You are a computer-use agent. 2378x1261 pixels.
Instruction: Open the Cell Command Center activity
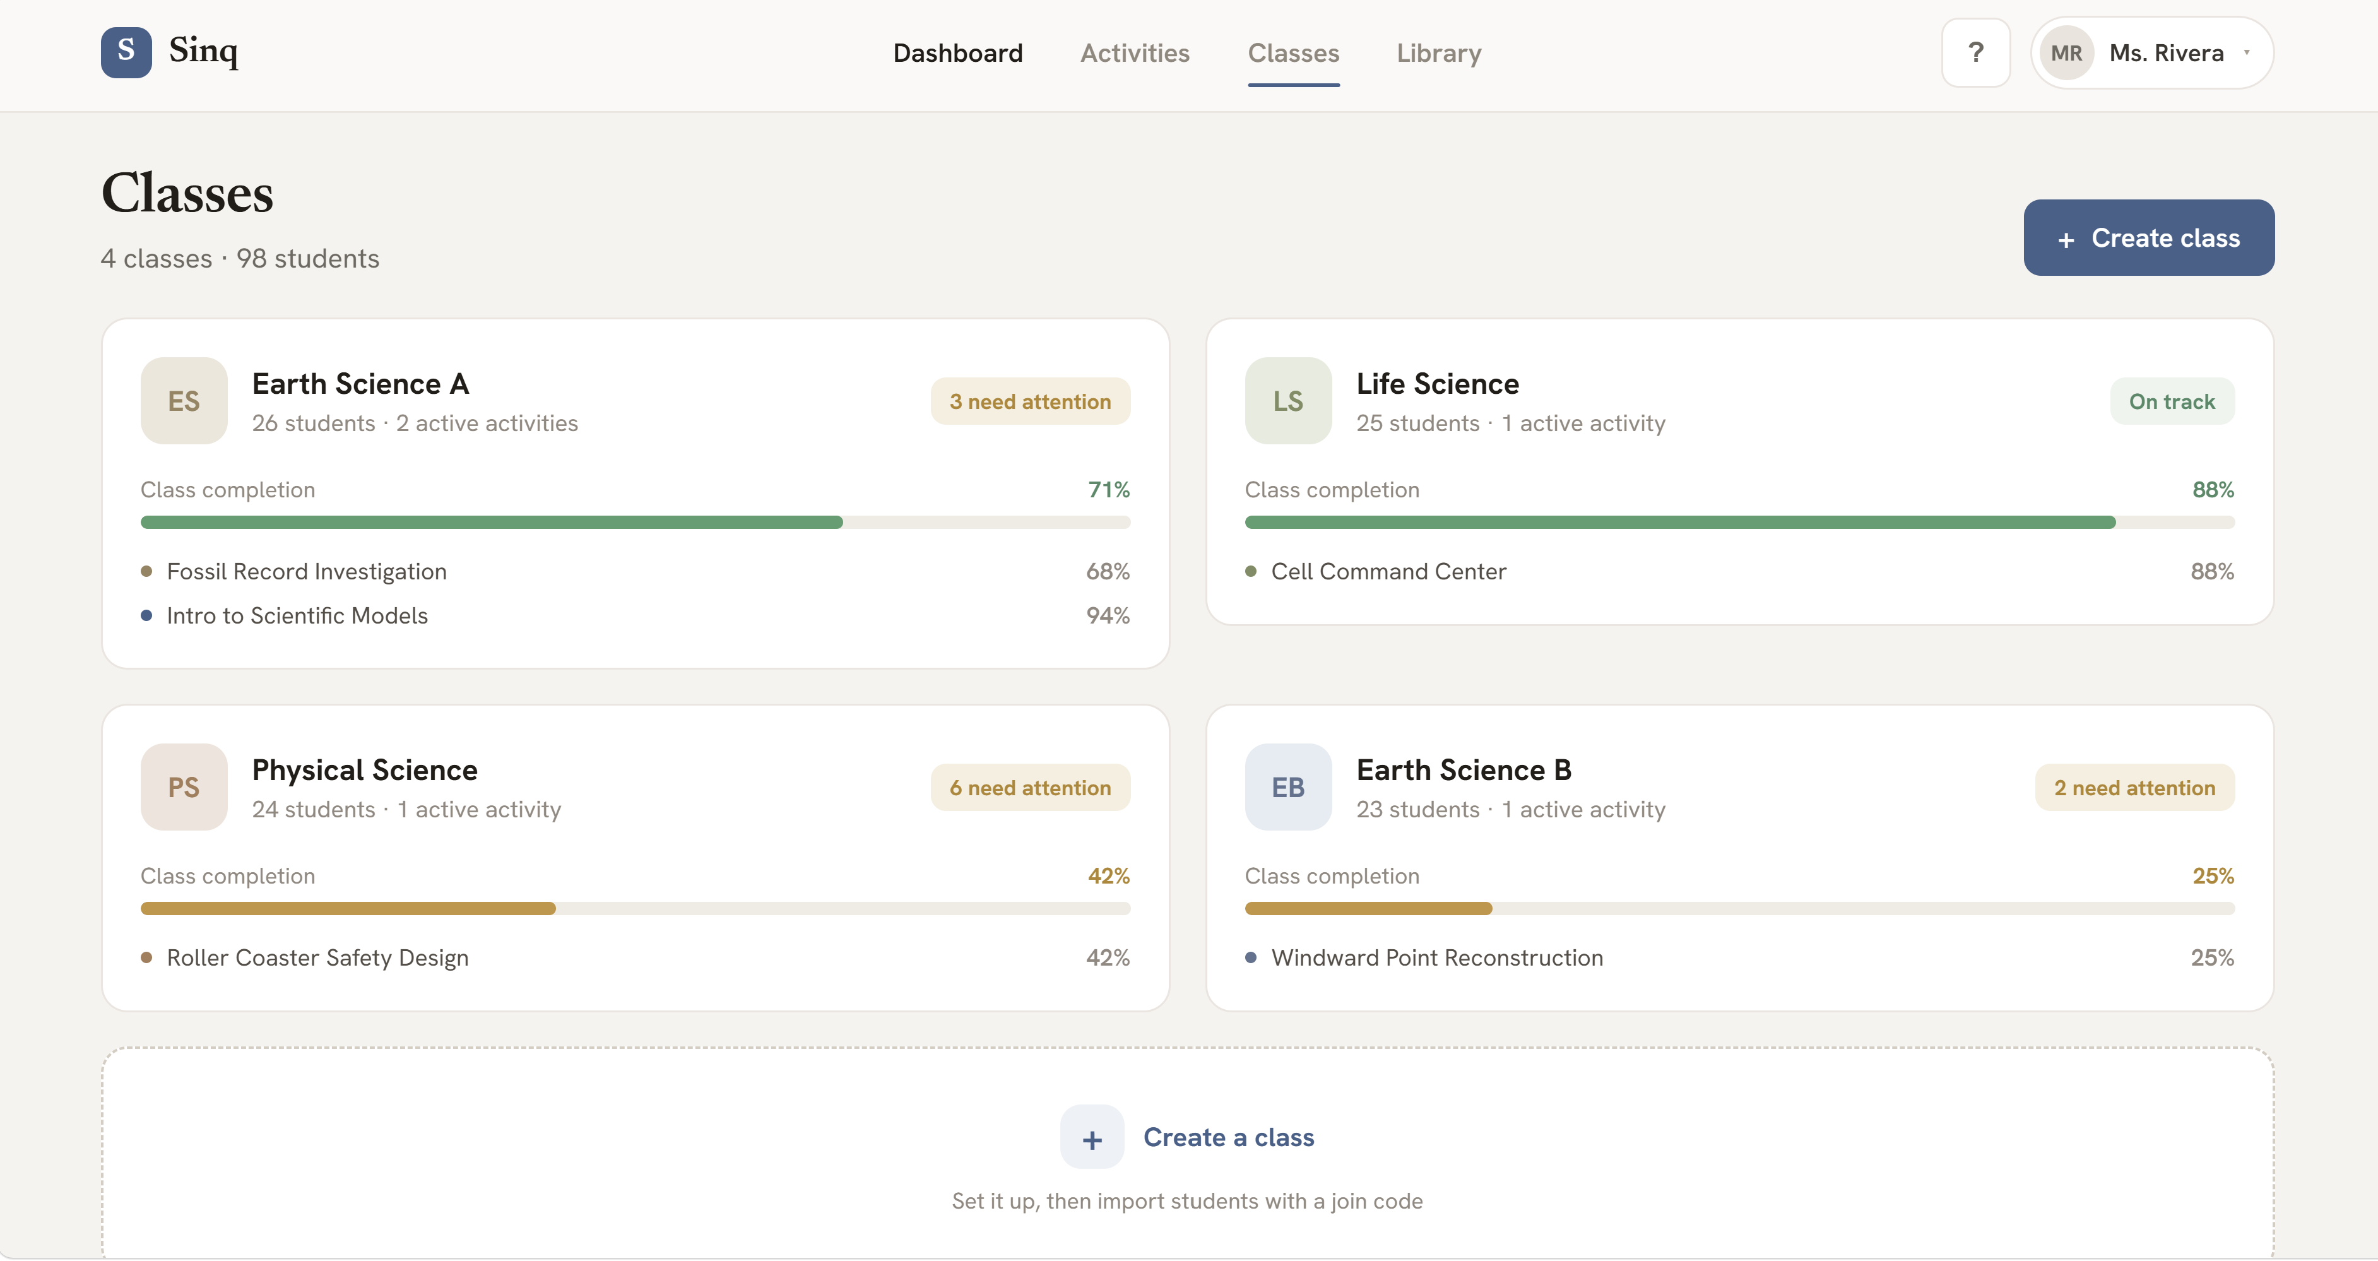click(x=1388, y=571)
